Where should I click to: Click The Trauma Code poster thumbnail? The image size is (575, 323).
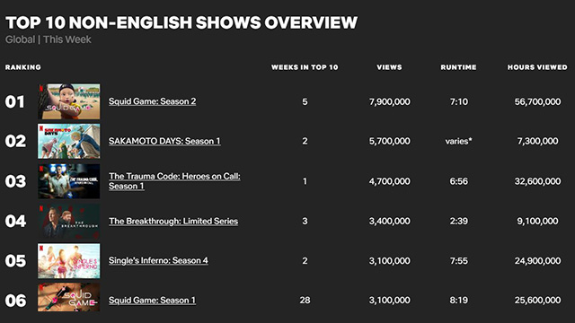coord(69,181)
